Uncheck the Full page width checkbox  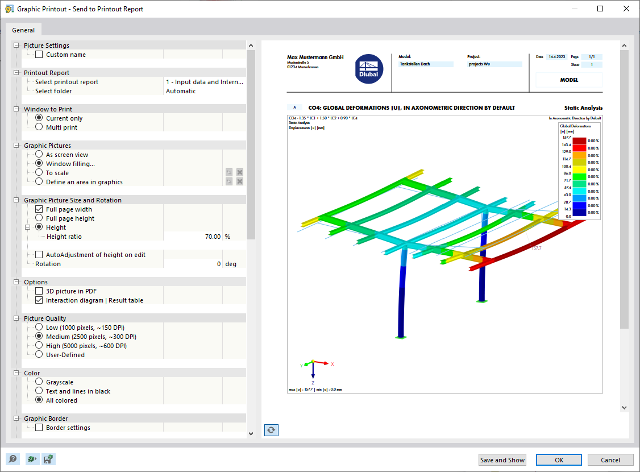coord(39,209)
